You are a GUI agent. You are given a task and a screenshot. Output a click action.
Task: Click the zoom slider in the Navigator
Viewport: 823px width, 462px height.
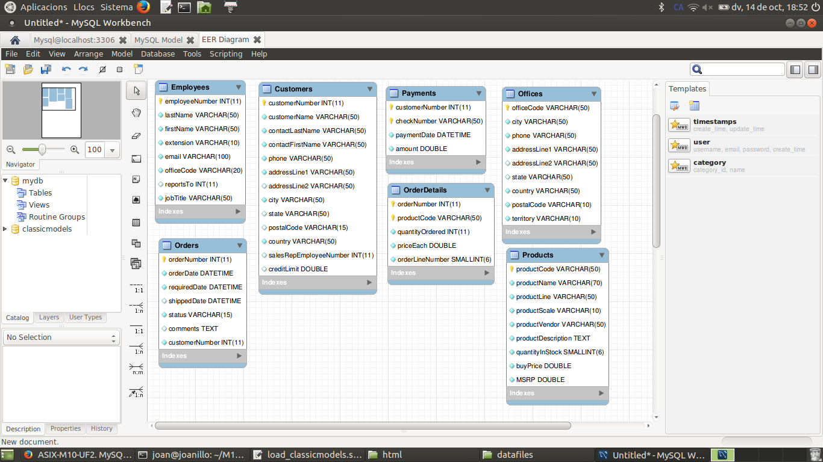coord(42,149)
